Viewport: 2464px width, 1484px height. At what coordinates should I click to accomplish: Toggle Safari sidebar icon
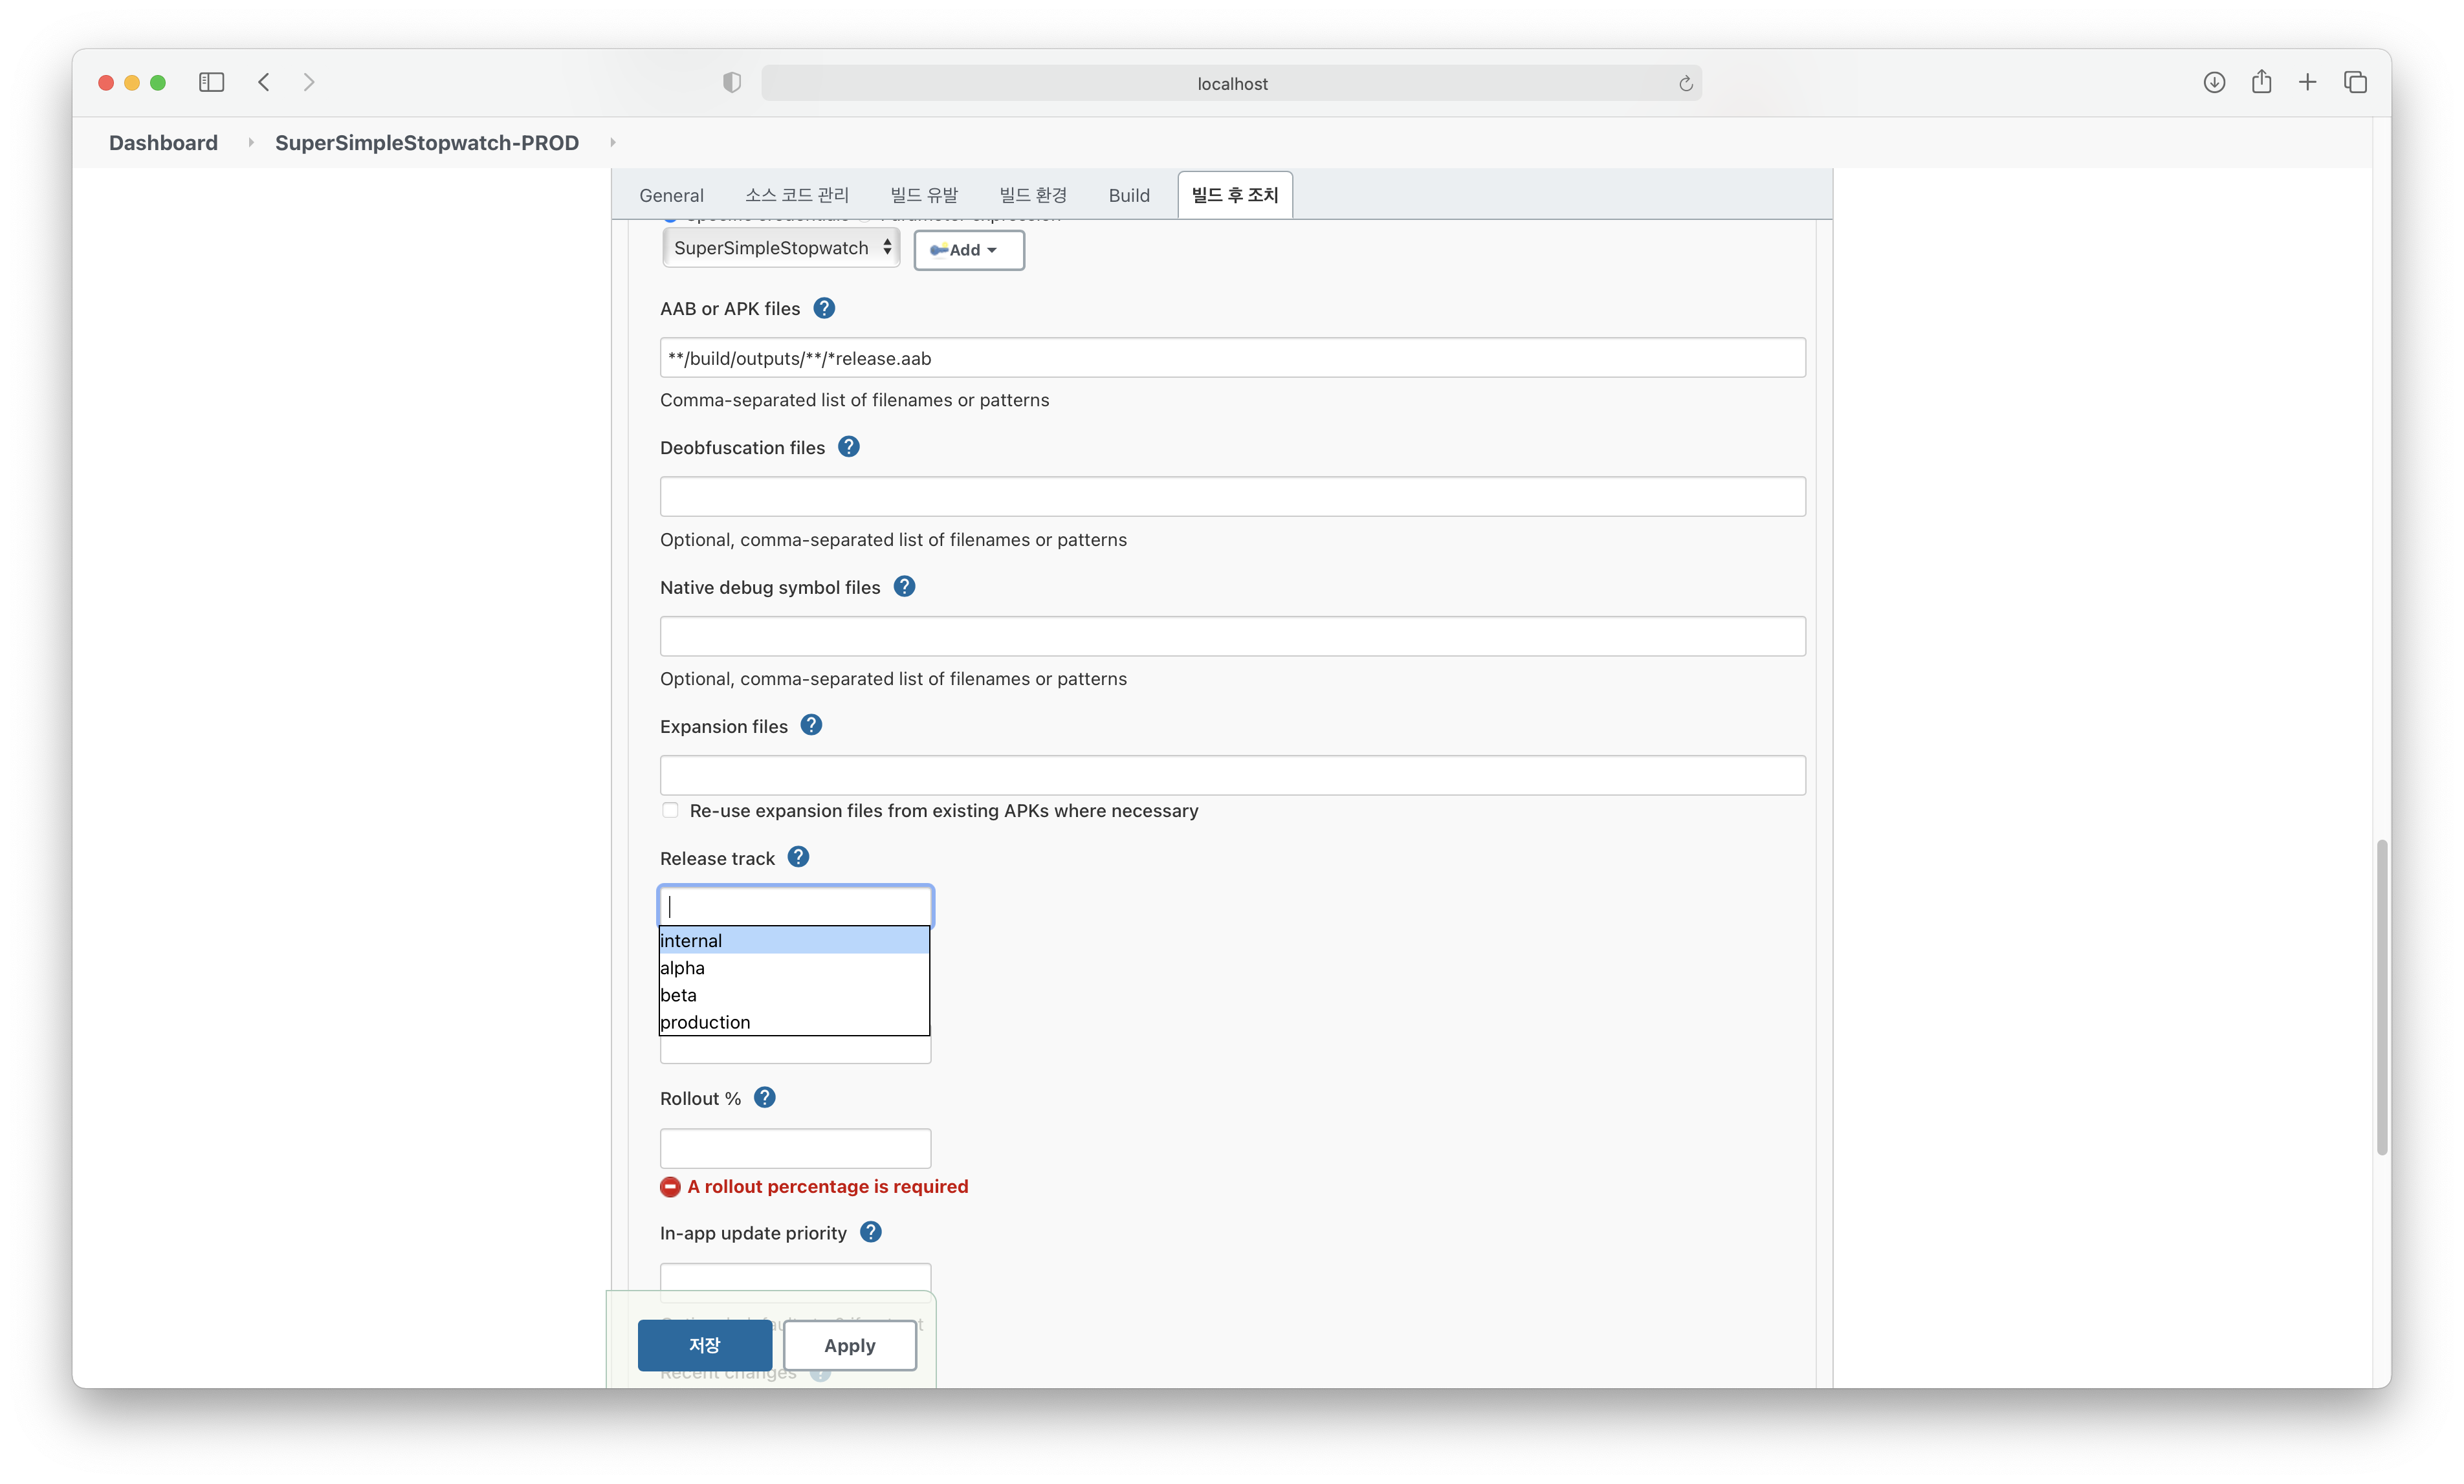click(x=211, y=83)
